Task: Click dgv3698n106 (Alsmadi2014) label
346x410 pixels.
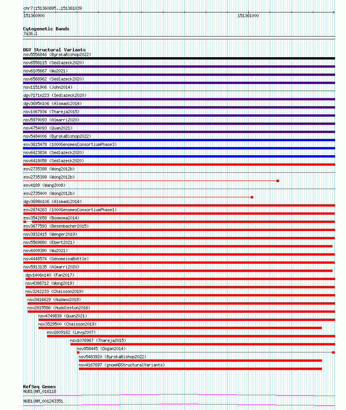Action: [x=52, y=201]
